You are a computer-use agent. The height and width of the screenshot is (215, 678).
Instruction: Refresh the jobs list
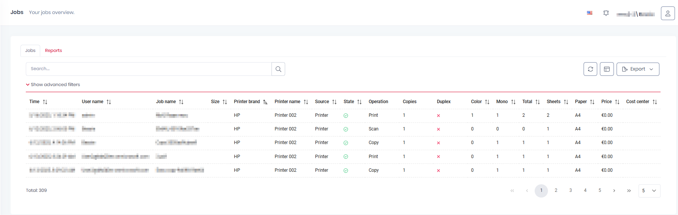[x=590, y=69]
